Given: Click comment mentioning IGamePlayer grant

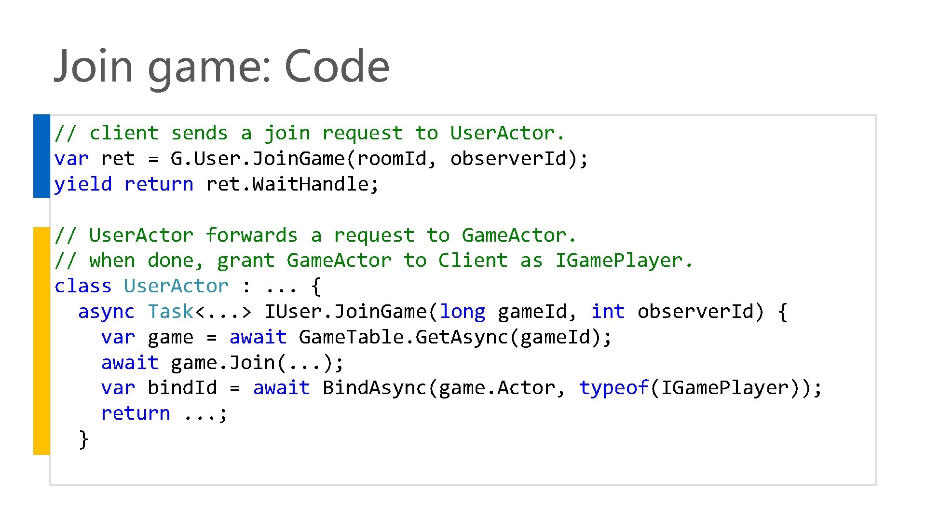Looking at the screenshot, I should click(374, 261).
